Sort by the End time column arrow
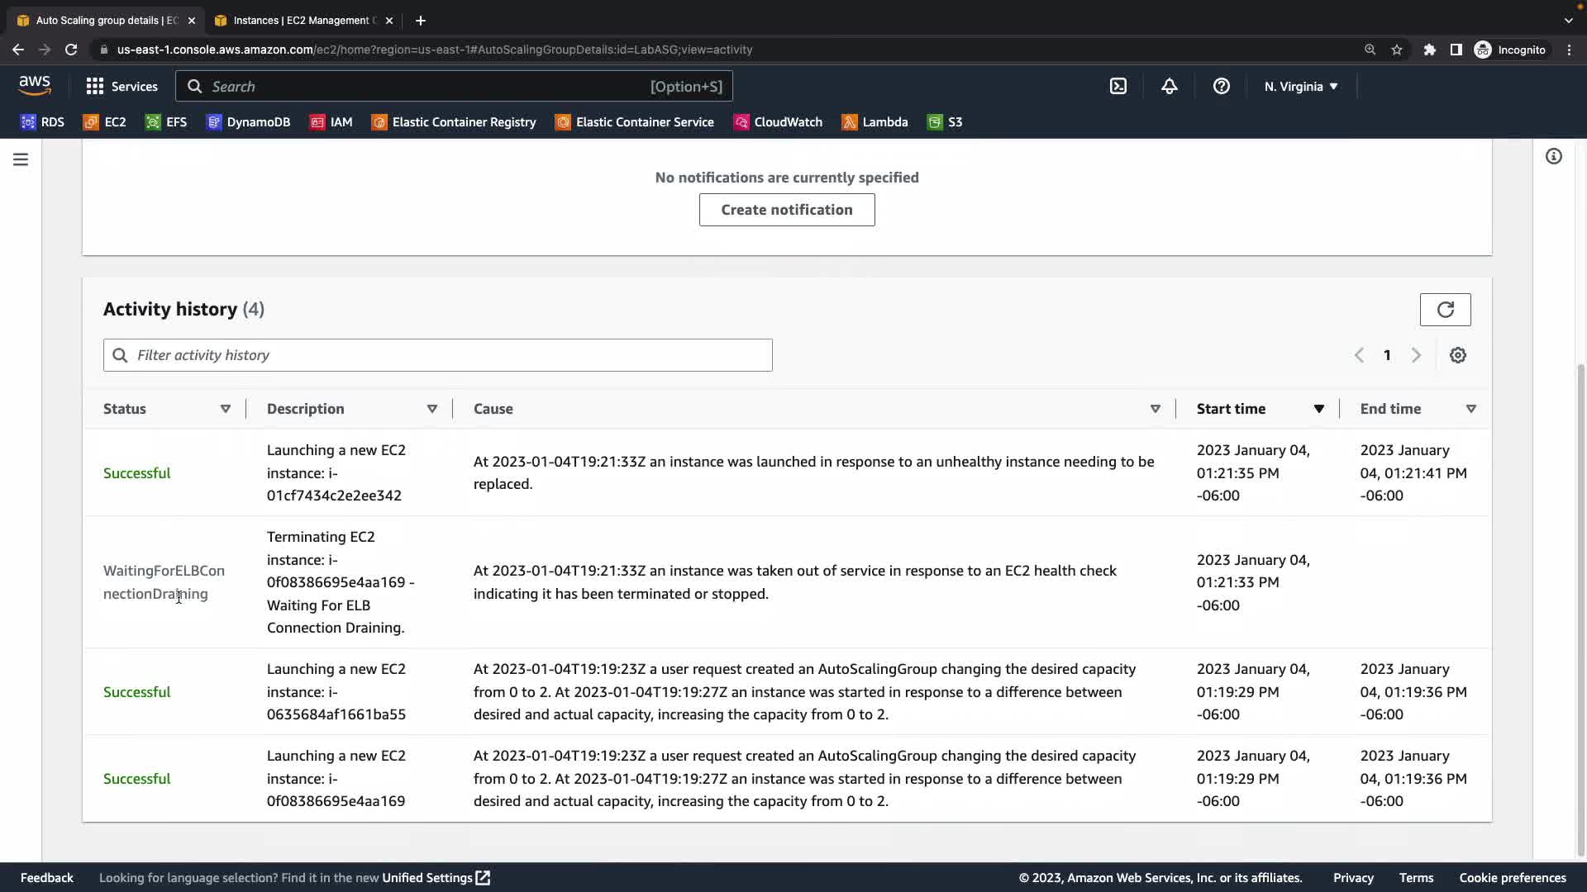This screenshot has height=892, width=1587. 1470,409
